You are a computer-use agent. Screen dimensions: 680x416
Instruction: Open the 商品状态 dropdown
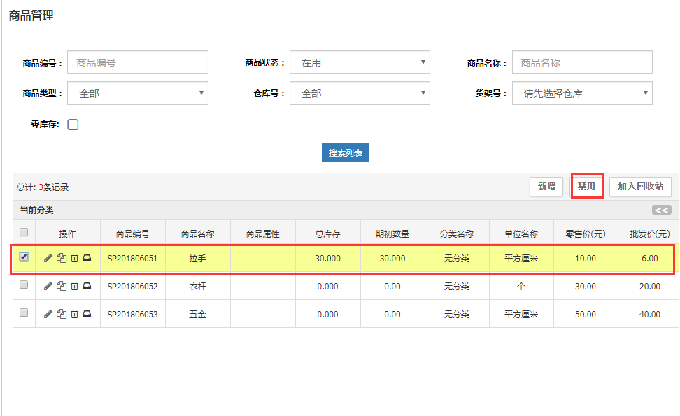(360, 63)
